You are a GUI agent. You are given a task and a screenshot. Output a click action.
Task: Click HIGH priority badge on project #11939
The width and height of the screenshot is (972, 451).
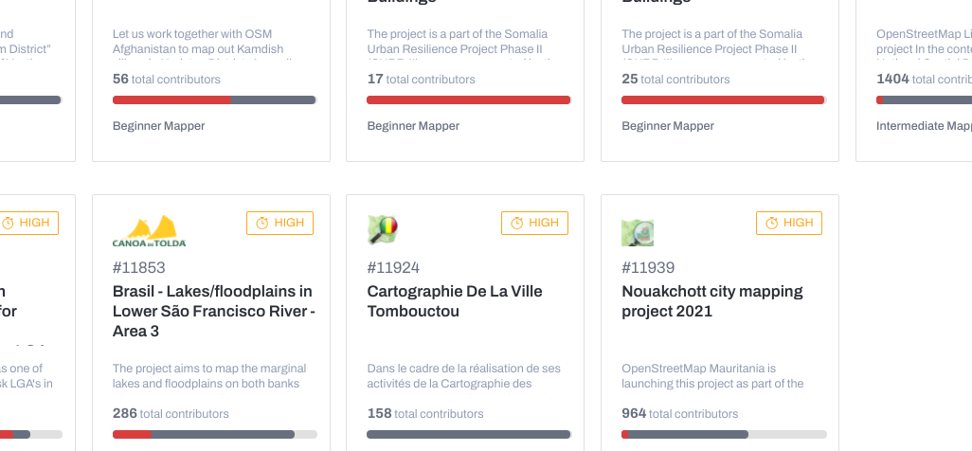789,223
